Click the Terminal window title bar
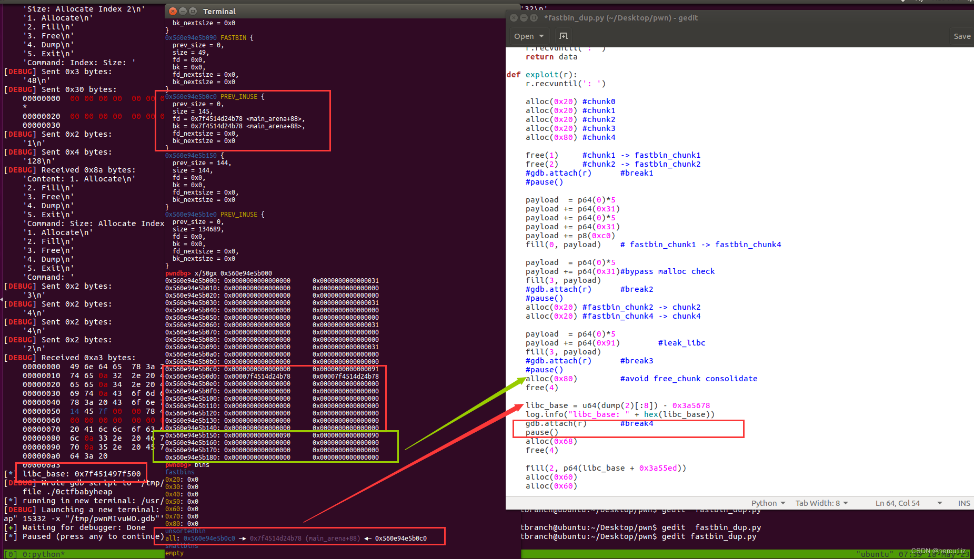974x559 pixels. coord(342,11)
